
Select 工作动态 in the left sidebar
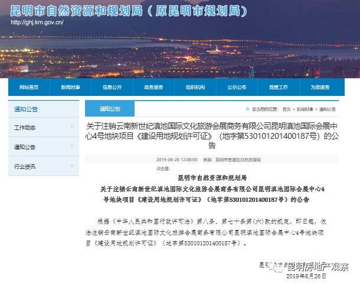(25, 128)
